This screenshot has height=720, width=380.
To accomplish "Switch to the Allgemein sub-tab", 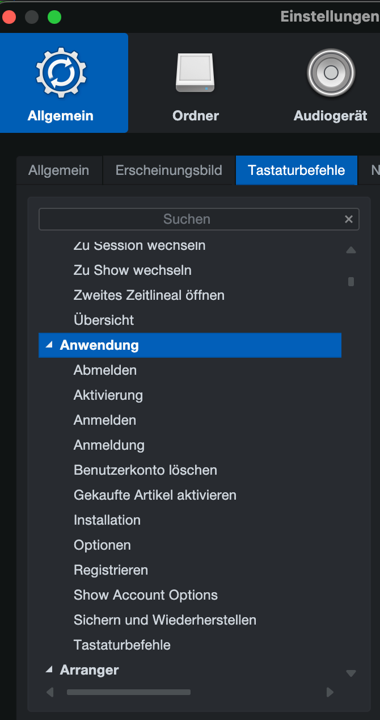I will 59,170.
